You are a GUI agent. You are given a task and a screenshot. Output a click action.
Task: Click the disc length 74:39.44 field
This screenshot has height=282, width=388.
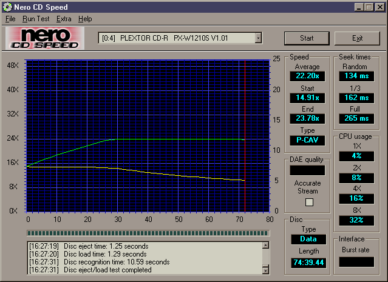[x=307, y=261]
